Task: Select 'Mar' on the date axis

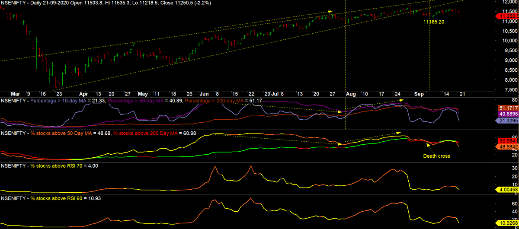Action: (x=16, y=94)
